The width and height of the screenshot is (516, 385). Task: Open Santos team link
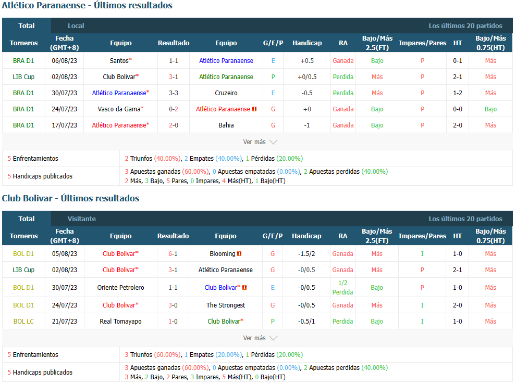[x=119, y=61]
